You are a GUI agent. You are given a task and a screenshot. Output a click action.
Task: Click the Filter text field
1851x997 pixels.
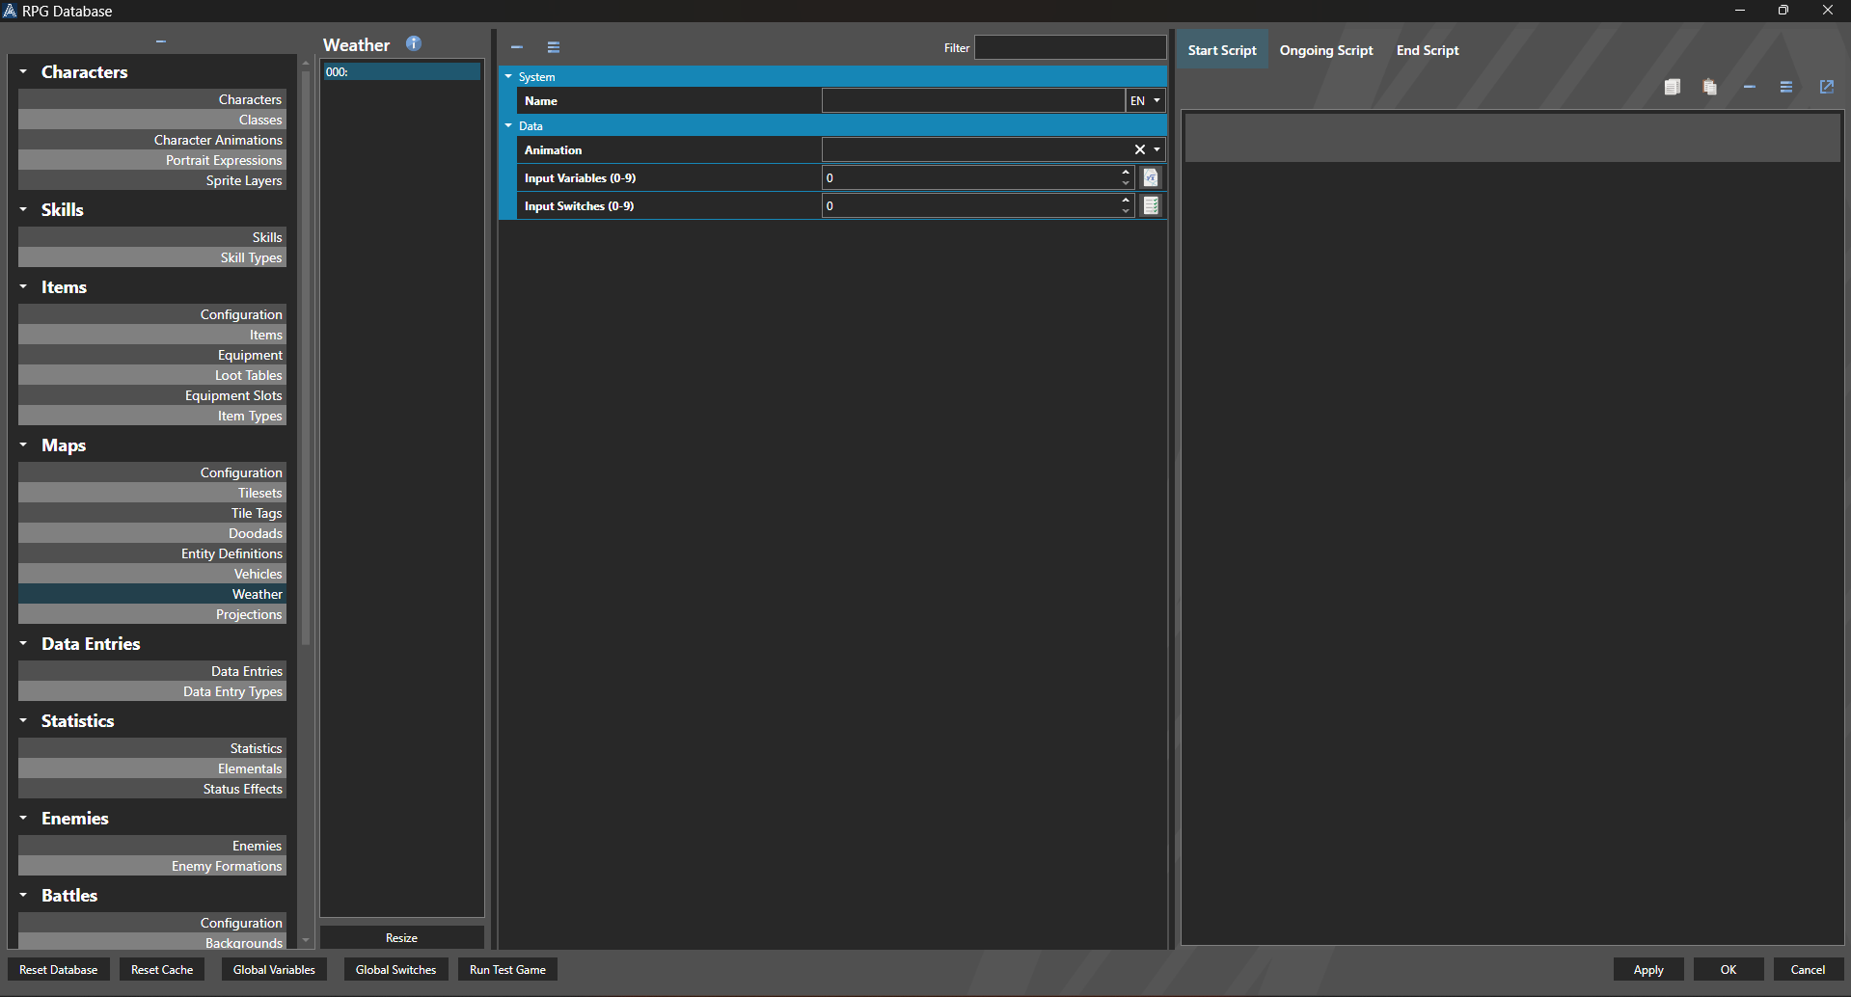pos(1069,47)
